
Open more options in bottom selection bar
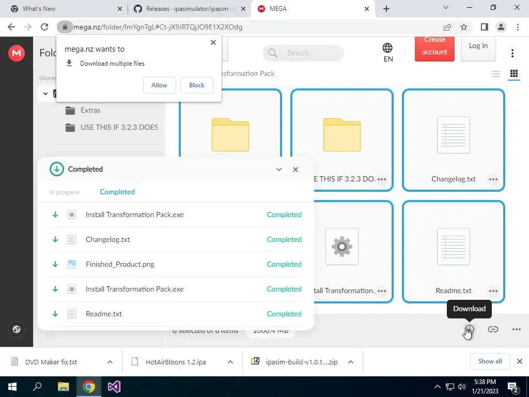pyautogui.click(x=517, y=329)
